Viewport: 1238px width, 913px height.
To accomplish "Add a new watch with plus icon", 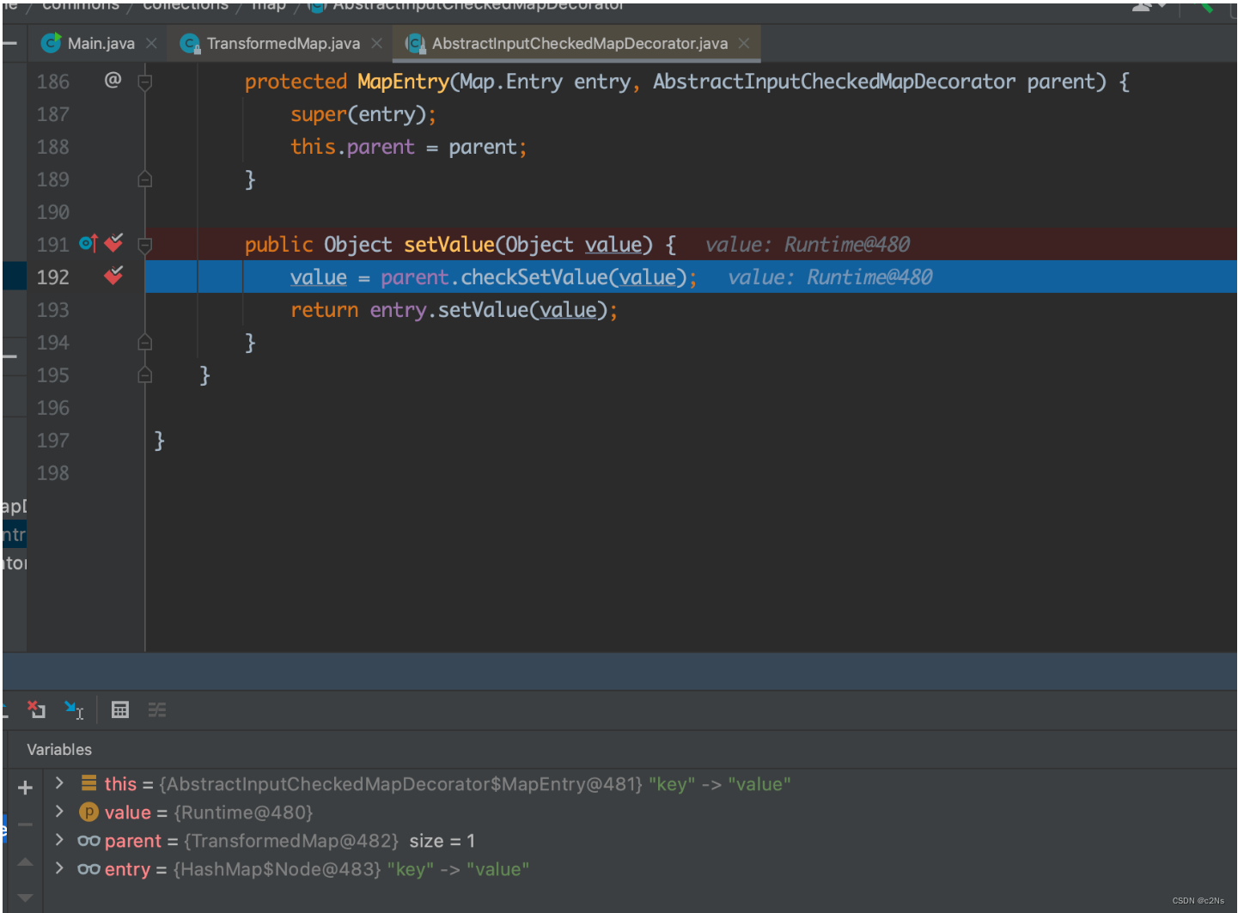I will (25, 788).
